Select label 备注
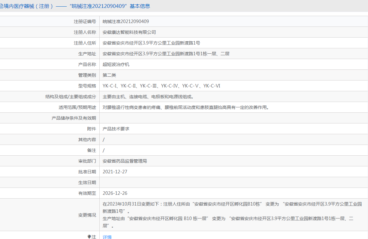The width and height of the screenshot is (368, 239). click(91, 151)
